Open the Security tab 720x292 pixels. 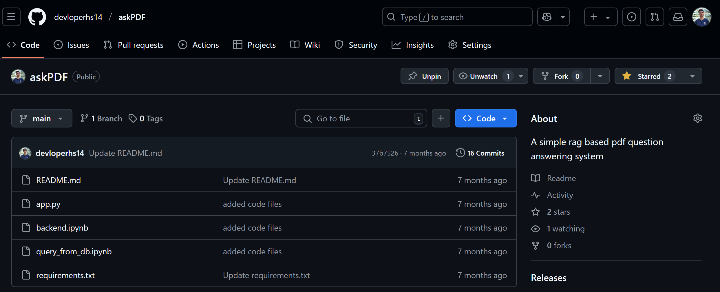click(x=356, y=45)
